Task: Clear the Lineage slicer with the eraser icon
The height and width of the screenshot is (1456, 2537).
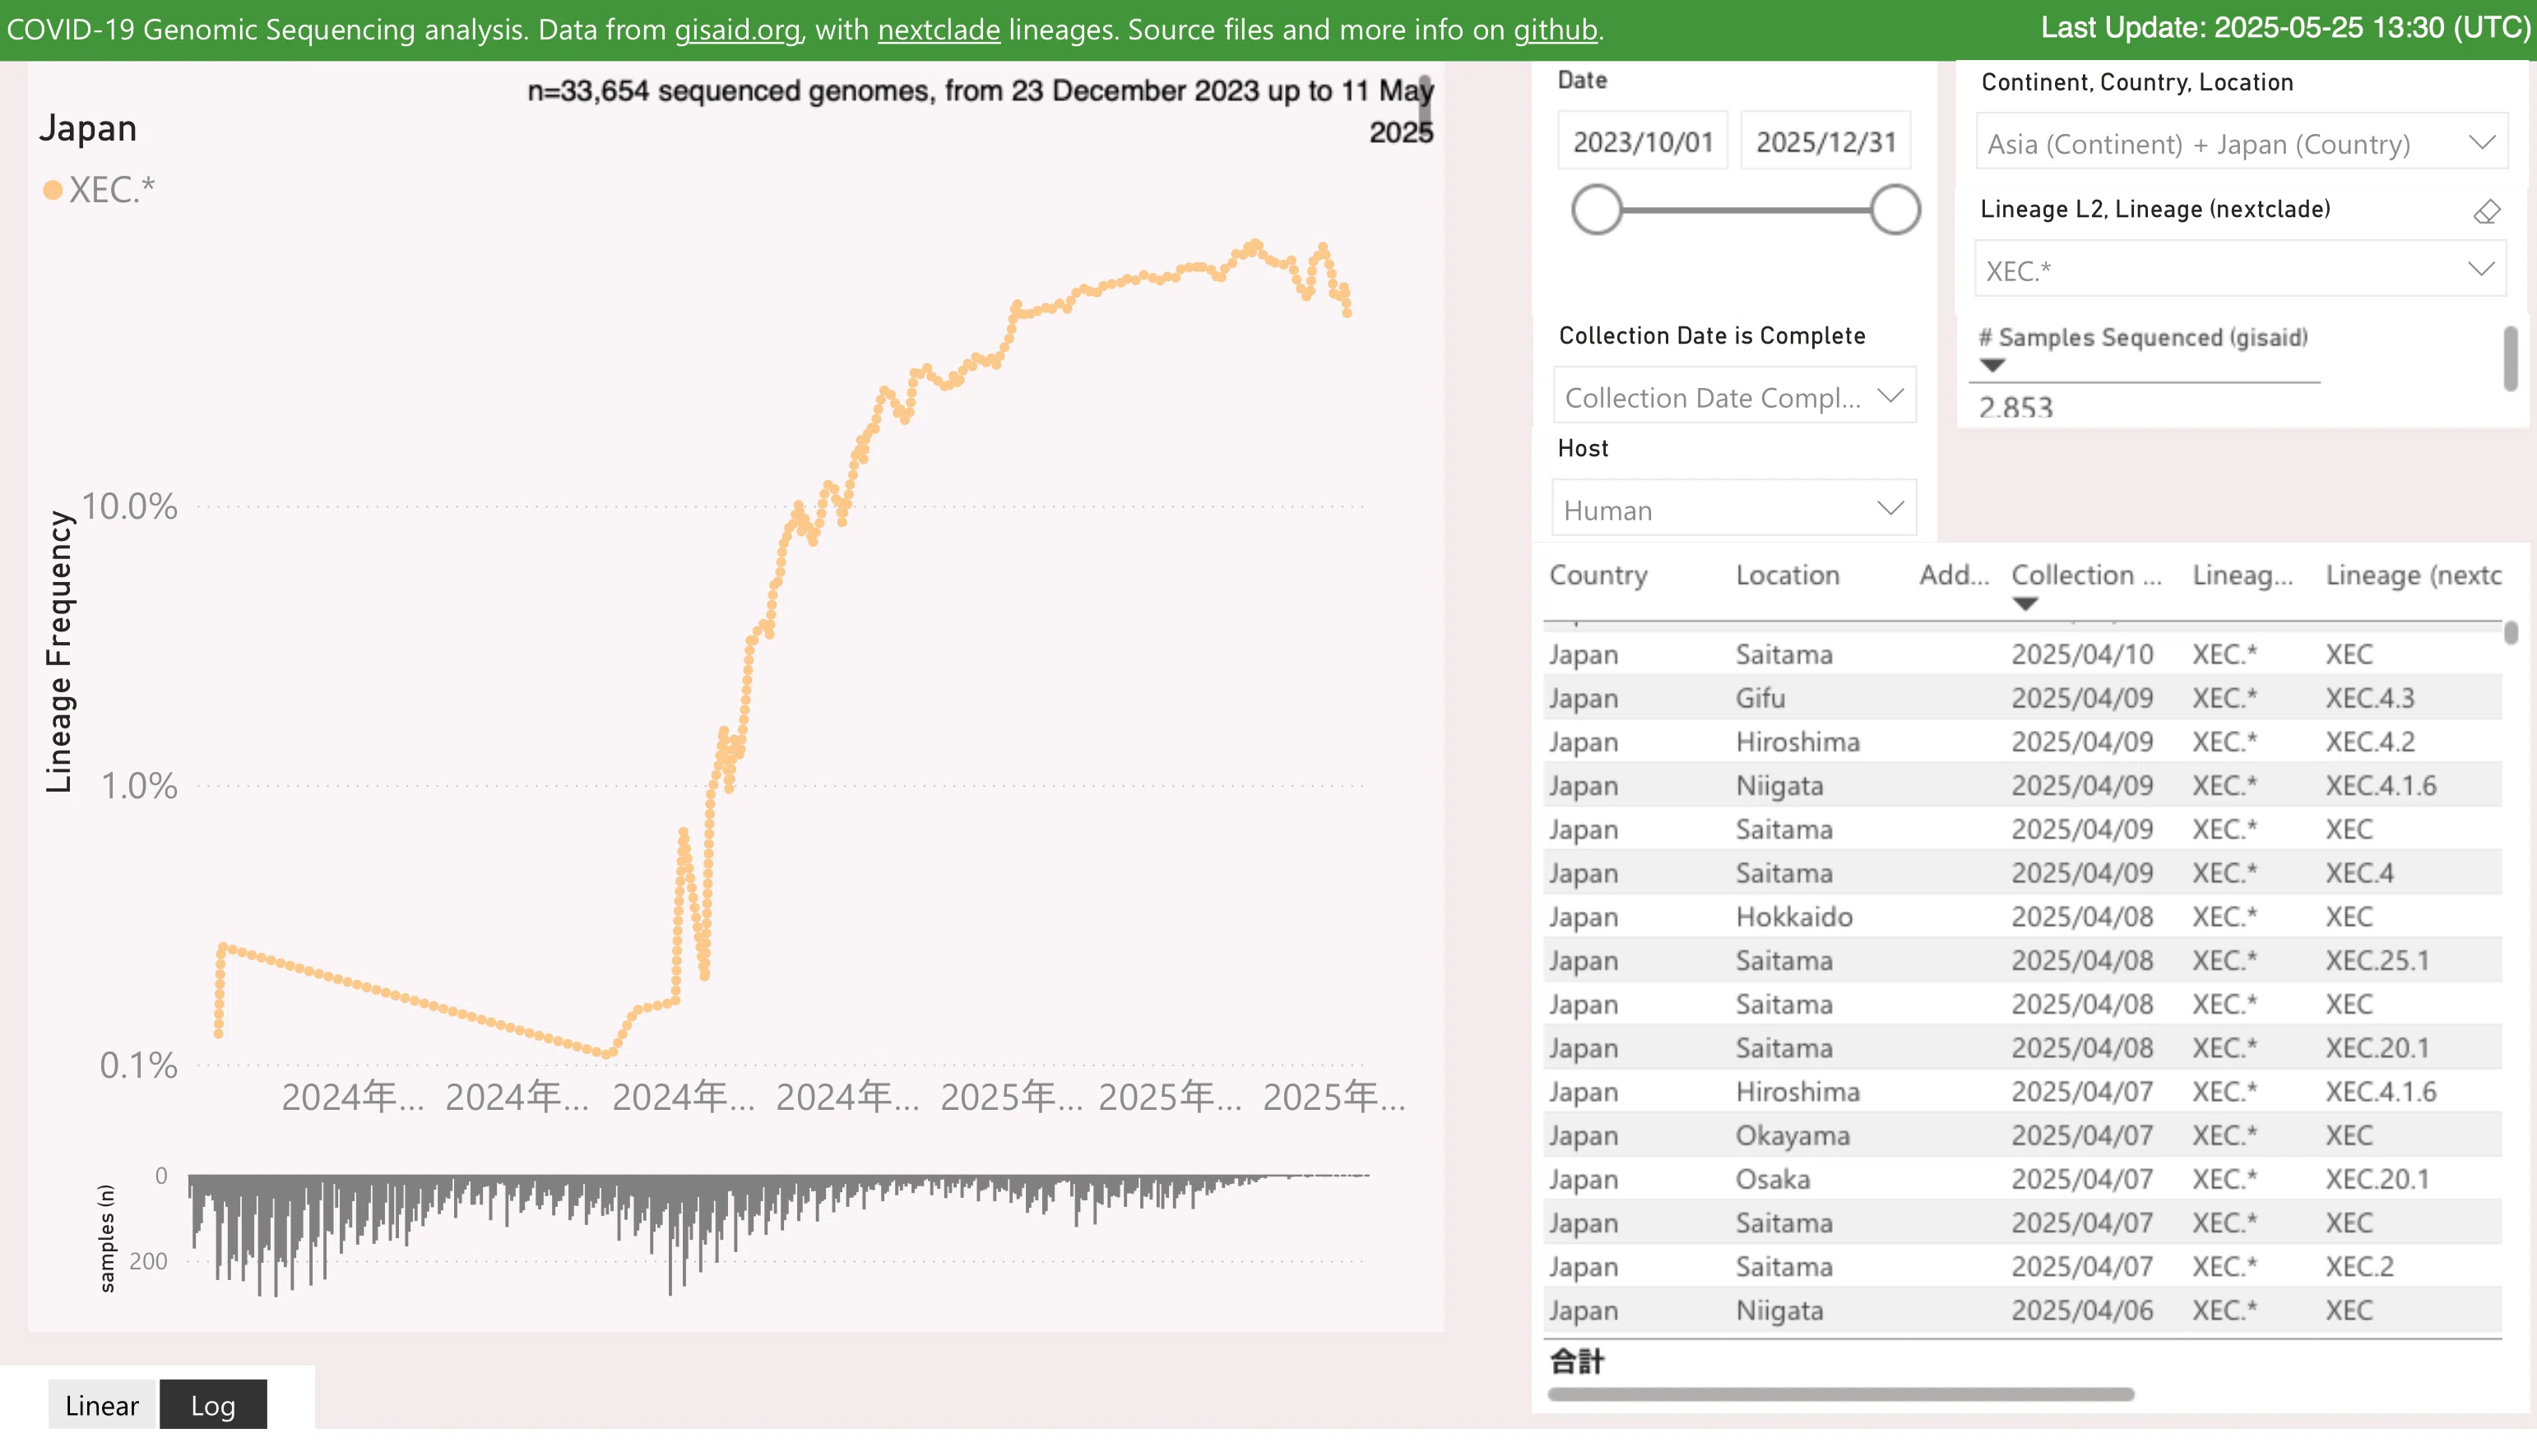Action: 2487,211
